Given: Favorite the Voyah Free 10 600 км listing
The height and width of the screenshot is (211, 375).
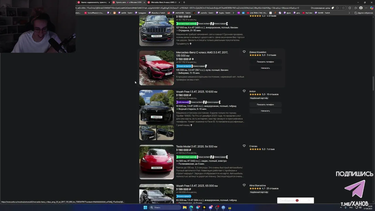Looking at the screenshot, I should (x=244, y=91).
